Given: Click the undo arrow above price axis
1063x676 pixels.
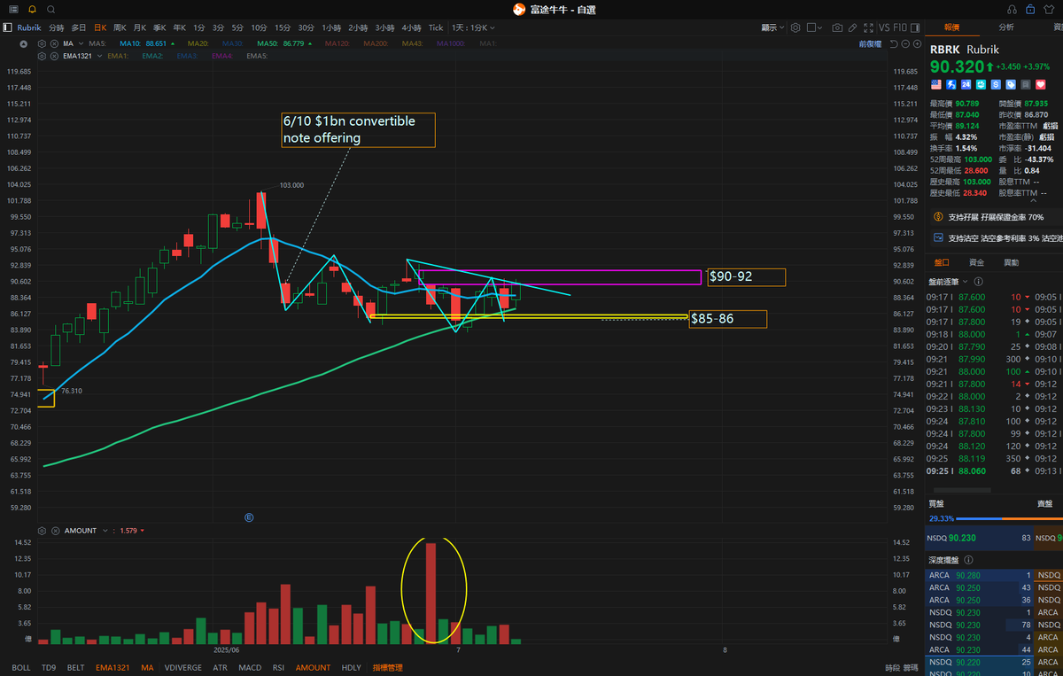Looking at the screenshot, I should click(x=895, y=43).
